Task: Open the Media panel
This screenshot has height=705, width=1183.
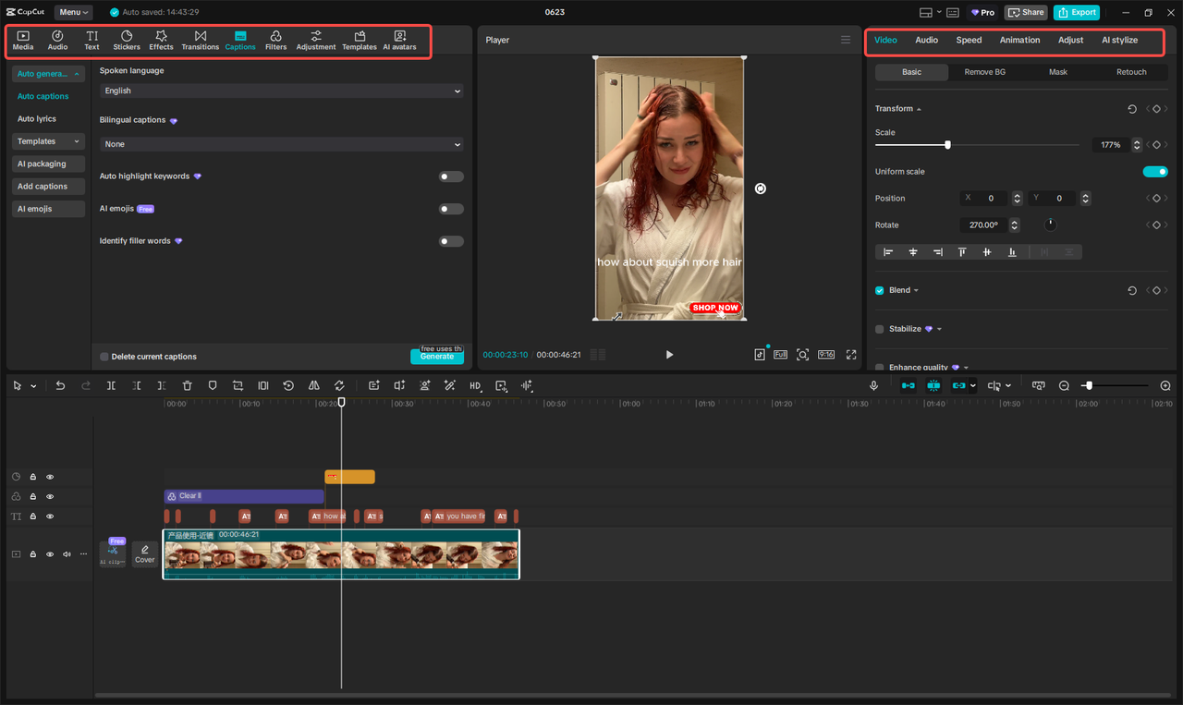Action: click(22, 40)
